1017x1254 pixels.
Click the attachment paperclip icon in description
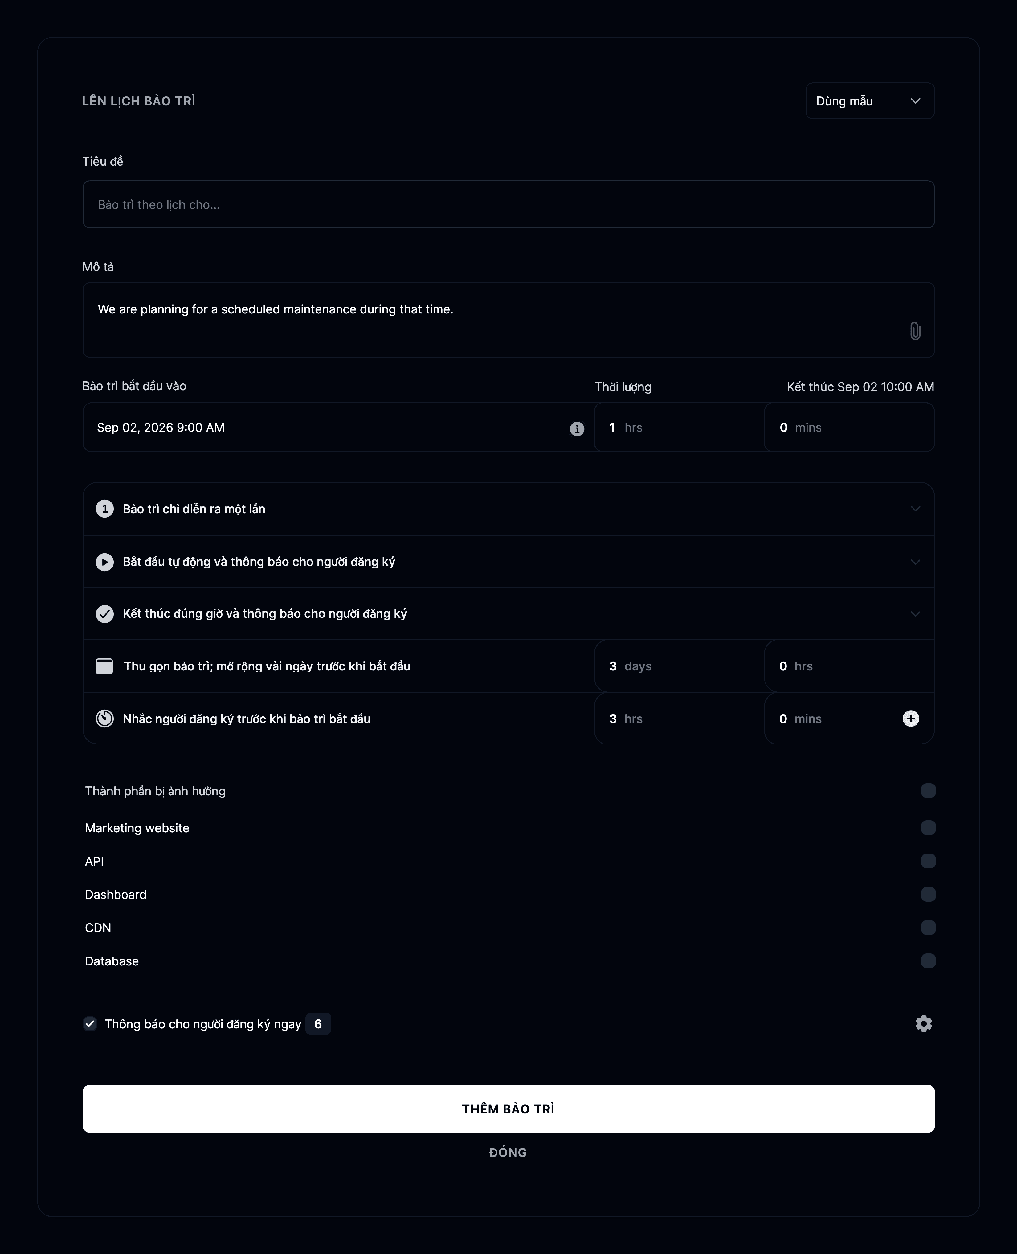915,331
